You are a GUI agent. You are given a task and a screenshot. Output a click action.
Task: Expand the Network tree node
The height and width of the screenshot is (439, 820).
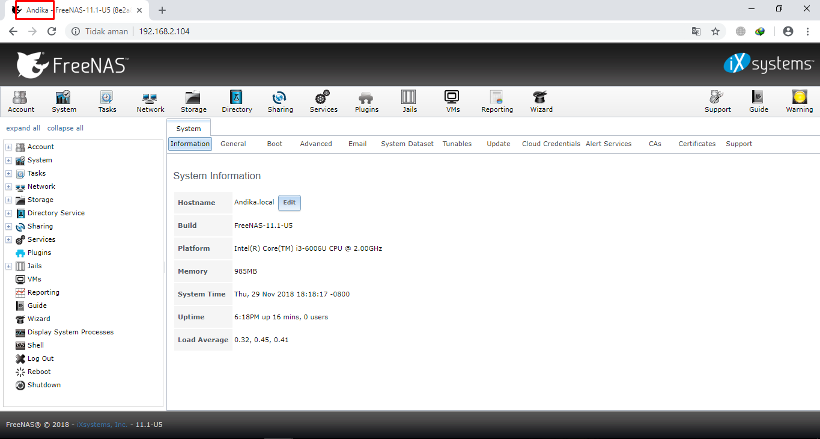tap(8, 186)
